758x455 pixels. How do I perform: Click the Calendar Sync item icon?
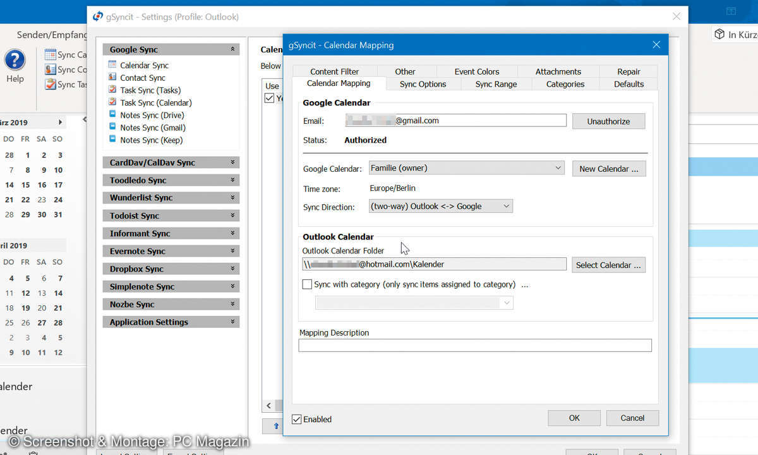click(112, 64)
